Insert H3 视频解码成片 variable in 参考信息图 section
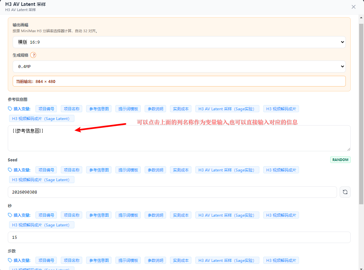 [x=281, y=109]
